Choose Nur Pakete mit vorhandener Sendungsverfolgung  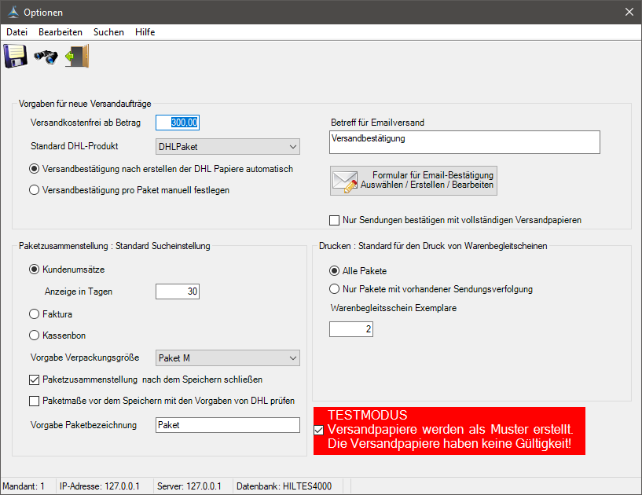click(335, 288)
